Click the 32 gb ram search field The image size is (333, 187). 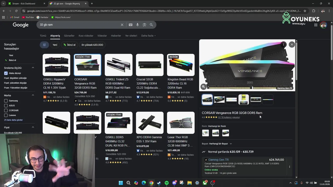pos(78,25)
